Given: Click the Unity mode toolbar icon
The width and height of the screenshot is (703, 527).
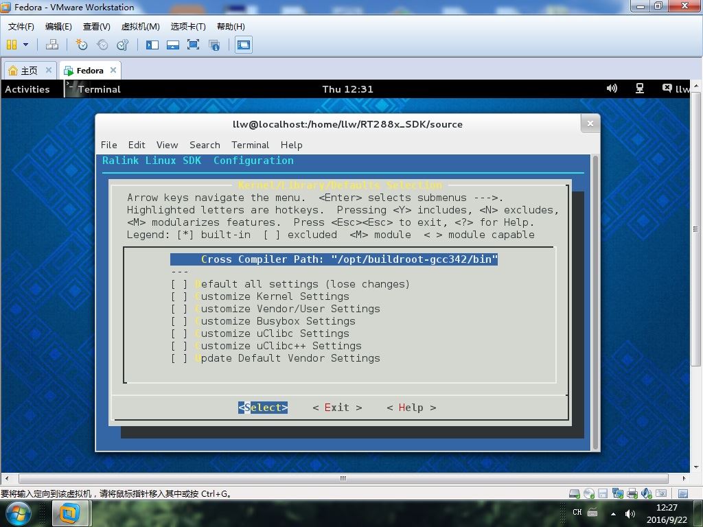Looking at the screenshot, I should point(214,45).
